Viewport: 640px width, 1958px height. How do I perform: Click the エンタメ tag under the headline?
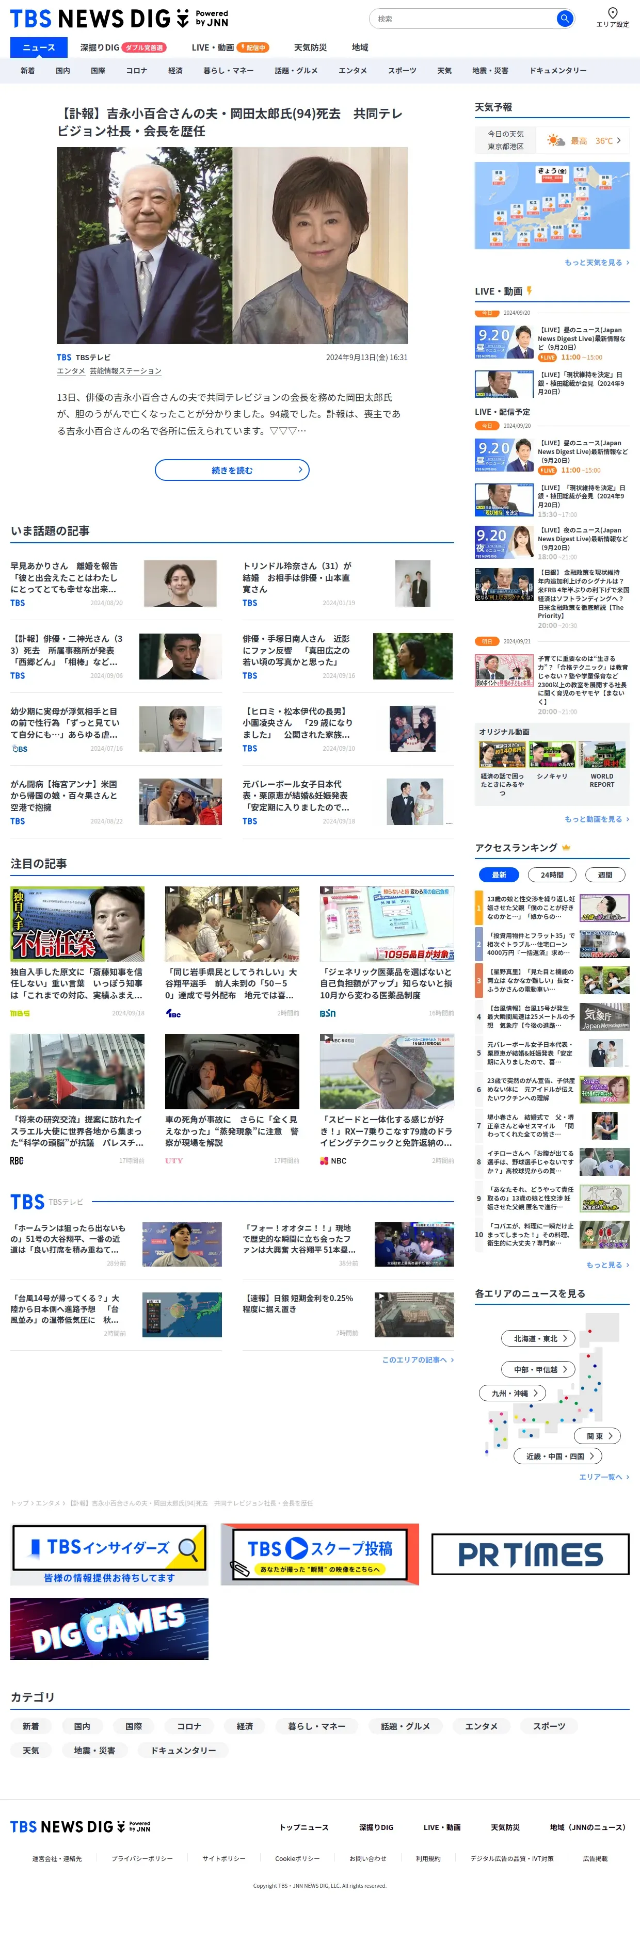(71, 371)
